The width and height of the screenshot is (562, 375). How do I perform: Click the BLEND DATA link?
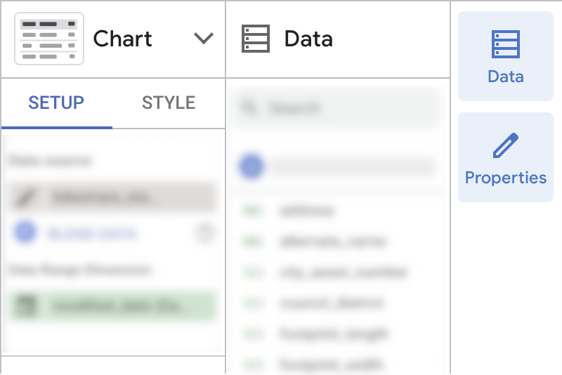93,233
